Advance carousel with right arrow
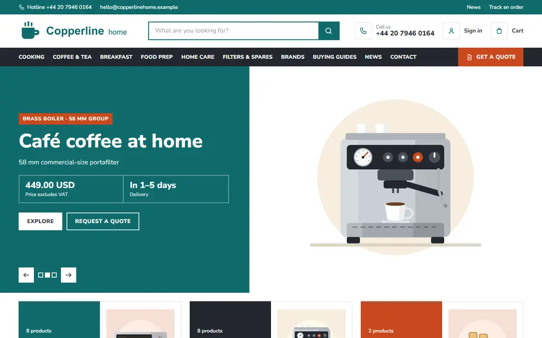This screenshot has height=338, width=542. [x=68, y=275]
